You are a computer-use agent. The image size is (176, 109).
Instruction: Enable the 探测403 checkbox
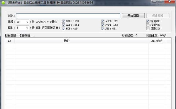[x=148, y=25]
